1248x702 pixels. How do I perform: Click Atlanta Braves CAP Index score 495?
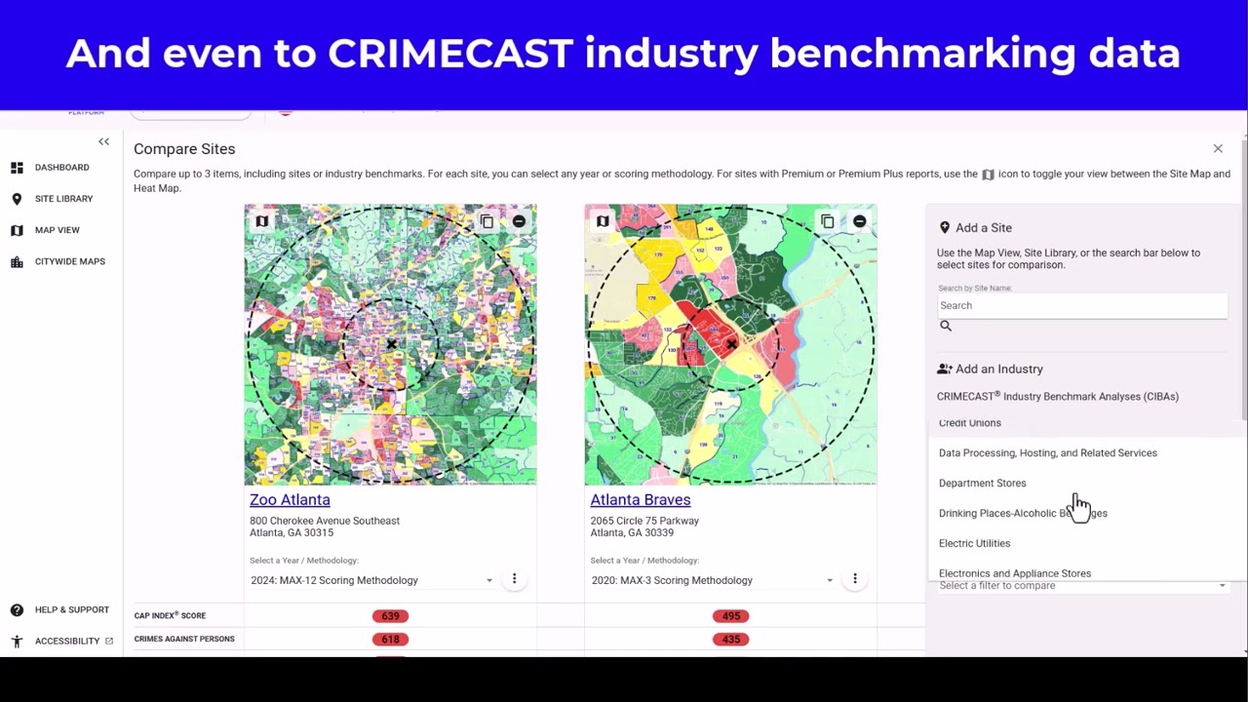point(731,616)
